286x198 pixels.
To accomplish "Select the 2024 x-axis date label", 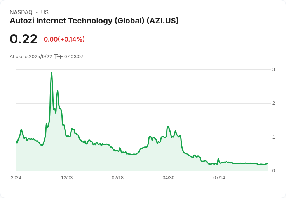I will point(16,177).
